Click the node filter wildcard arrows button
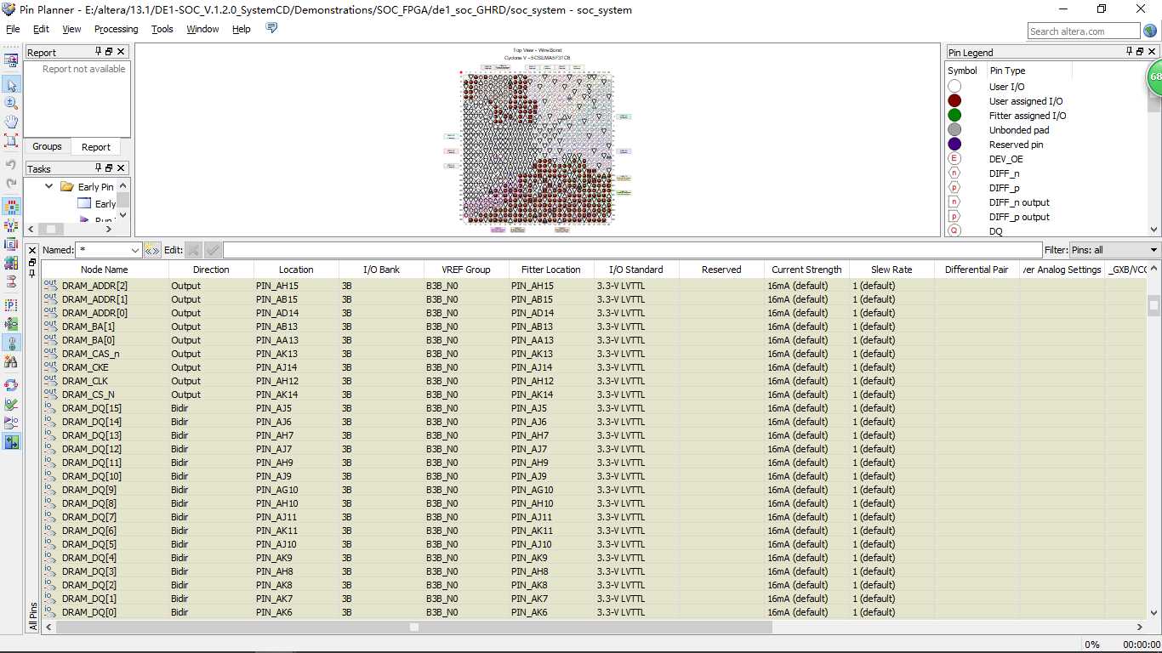The width and height of the screenshot is (1162, 653). tap(152, 250)
